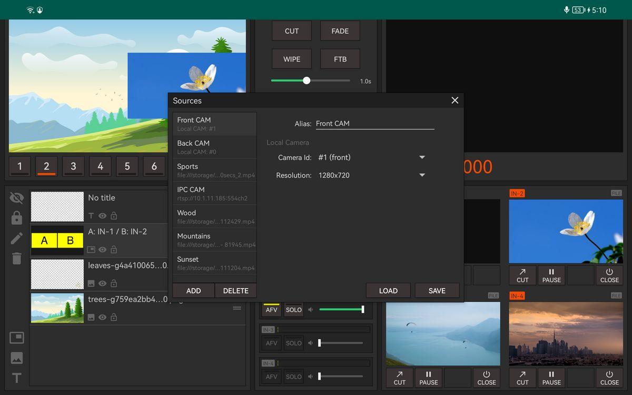This screenshot has width=632, height=395.
Task: Toggle the lock on the leaves layer
Action: click(114, 283)
